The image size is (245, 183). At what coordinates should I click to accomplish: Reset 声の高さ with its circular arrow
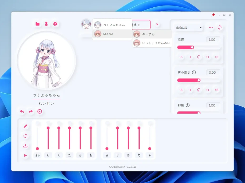click(x=199, y=90)
